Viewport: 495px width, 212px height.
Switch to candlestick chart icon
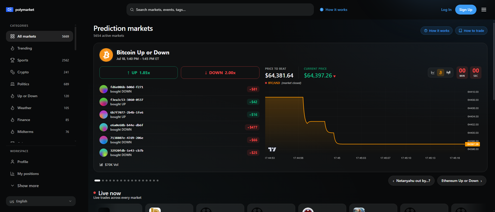click(x=448, y=73)
